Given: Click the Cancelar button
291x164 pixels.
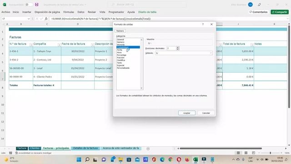Looking at the screenshot, I should click(206, 113).
